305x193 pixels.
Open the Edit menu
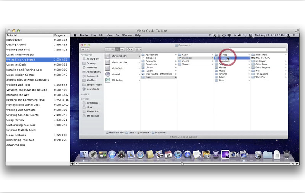coord(101,35)
